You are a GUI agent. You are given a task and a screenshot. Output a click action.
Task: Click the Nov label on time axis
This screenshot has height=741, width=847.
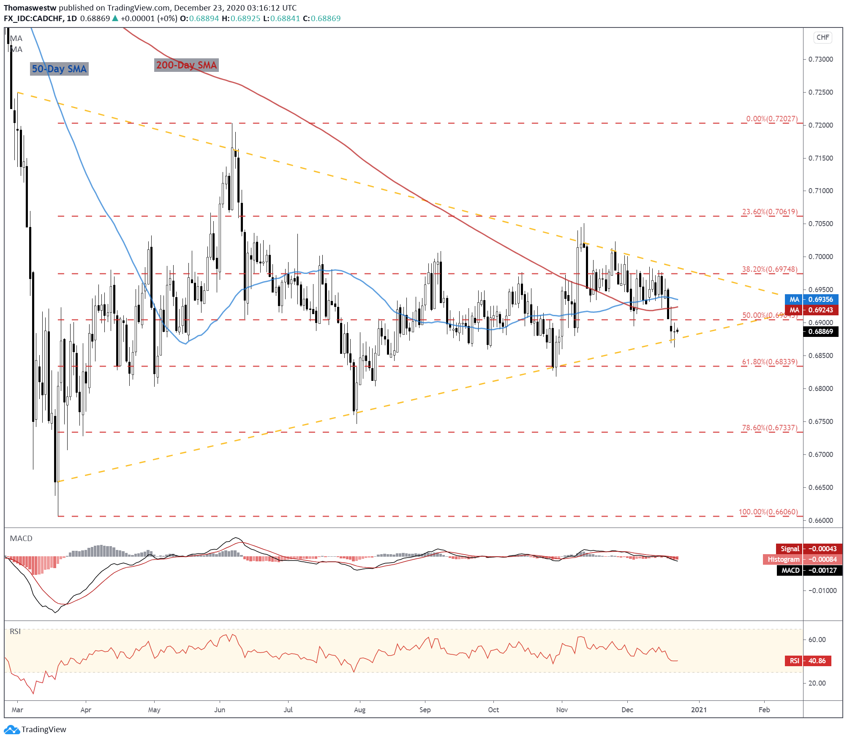pyautogui.click(x=562, y=710)
